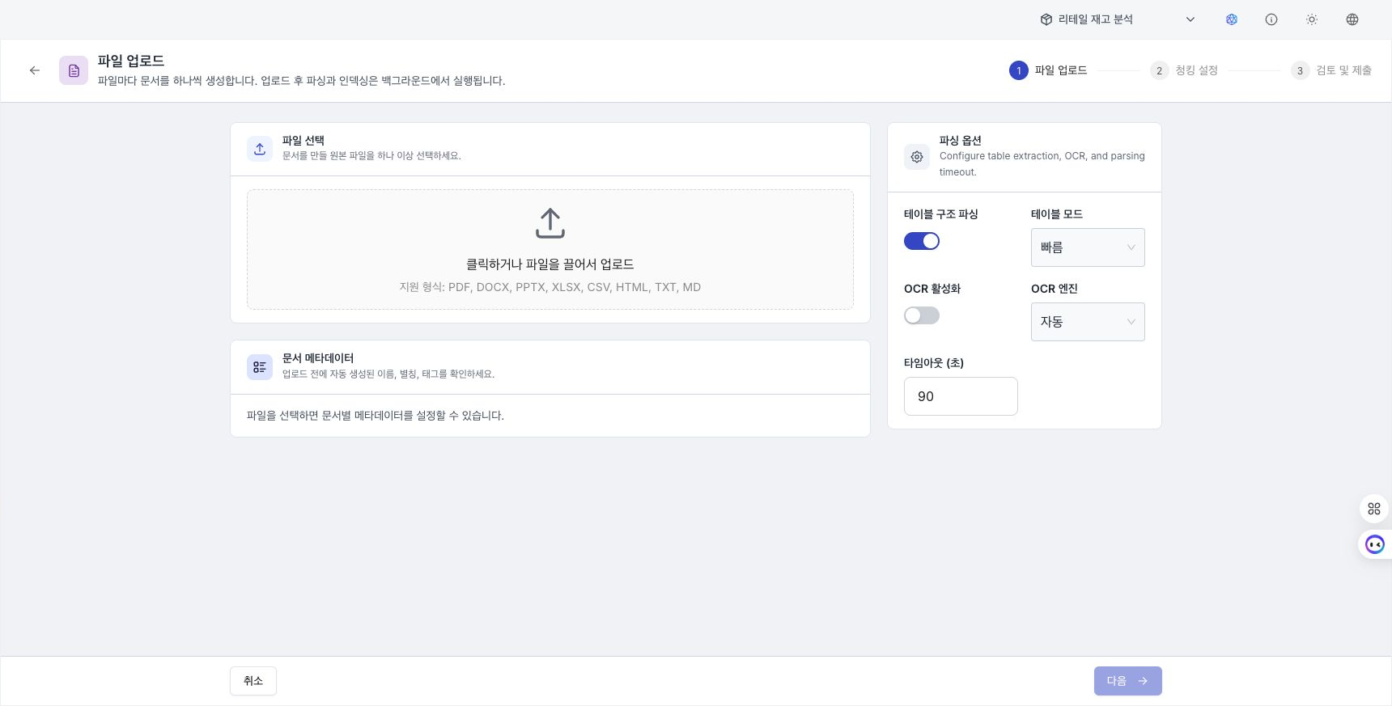Open language selector globe icon
The height and width of the screenshot is (706, 1392).
[1352, 19]
